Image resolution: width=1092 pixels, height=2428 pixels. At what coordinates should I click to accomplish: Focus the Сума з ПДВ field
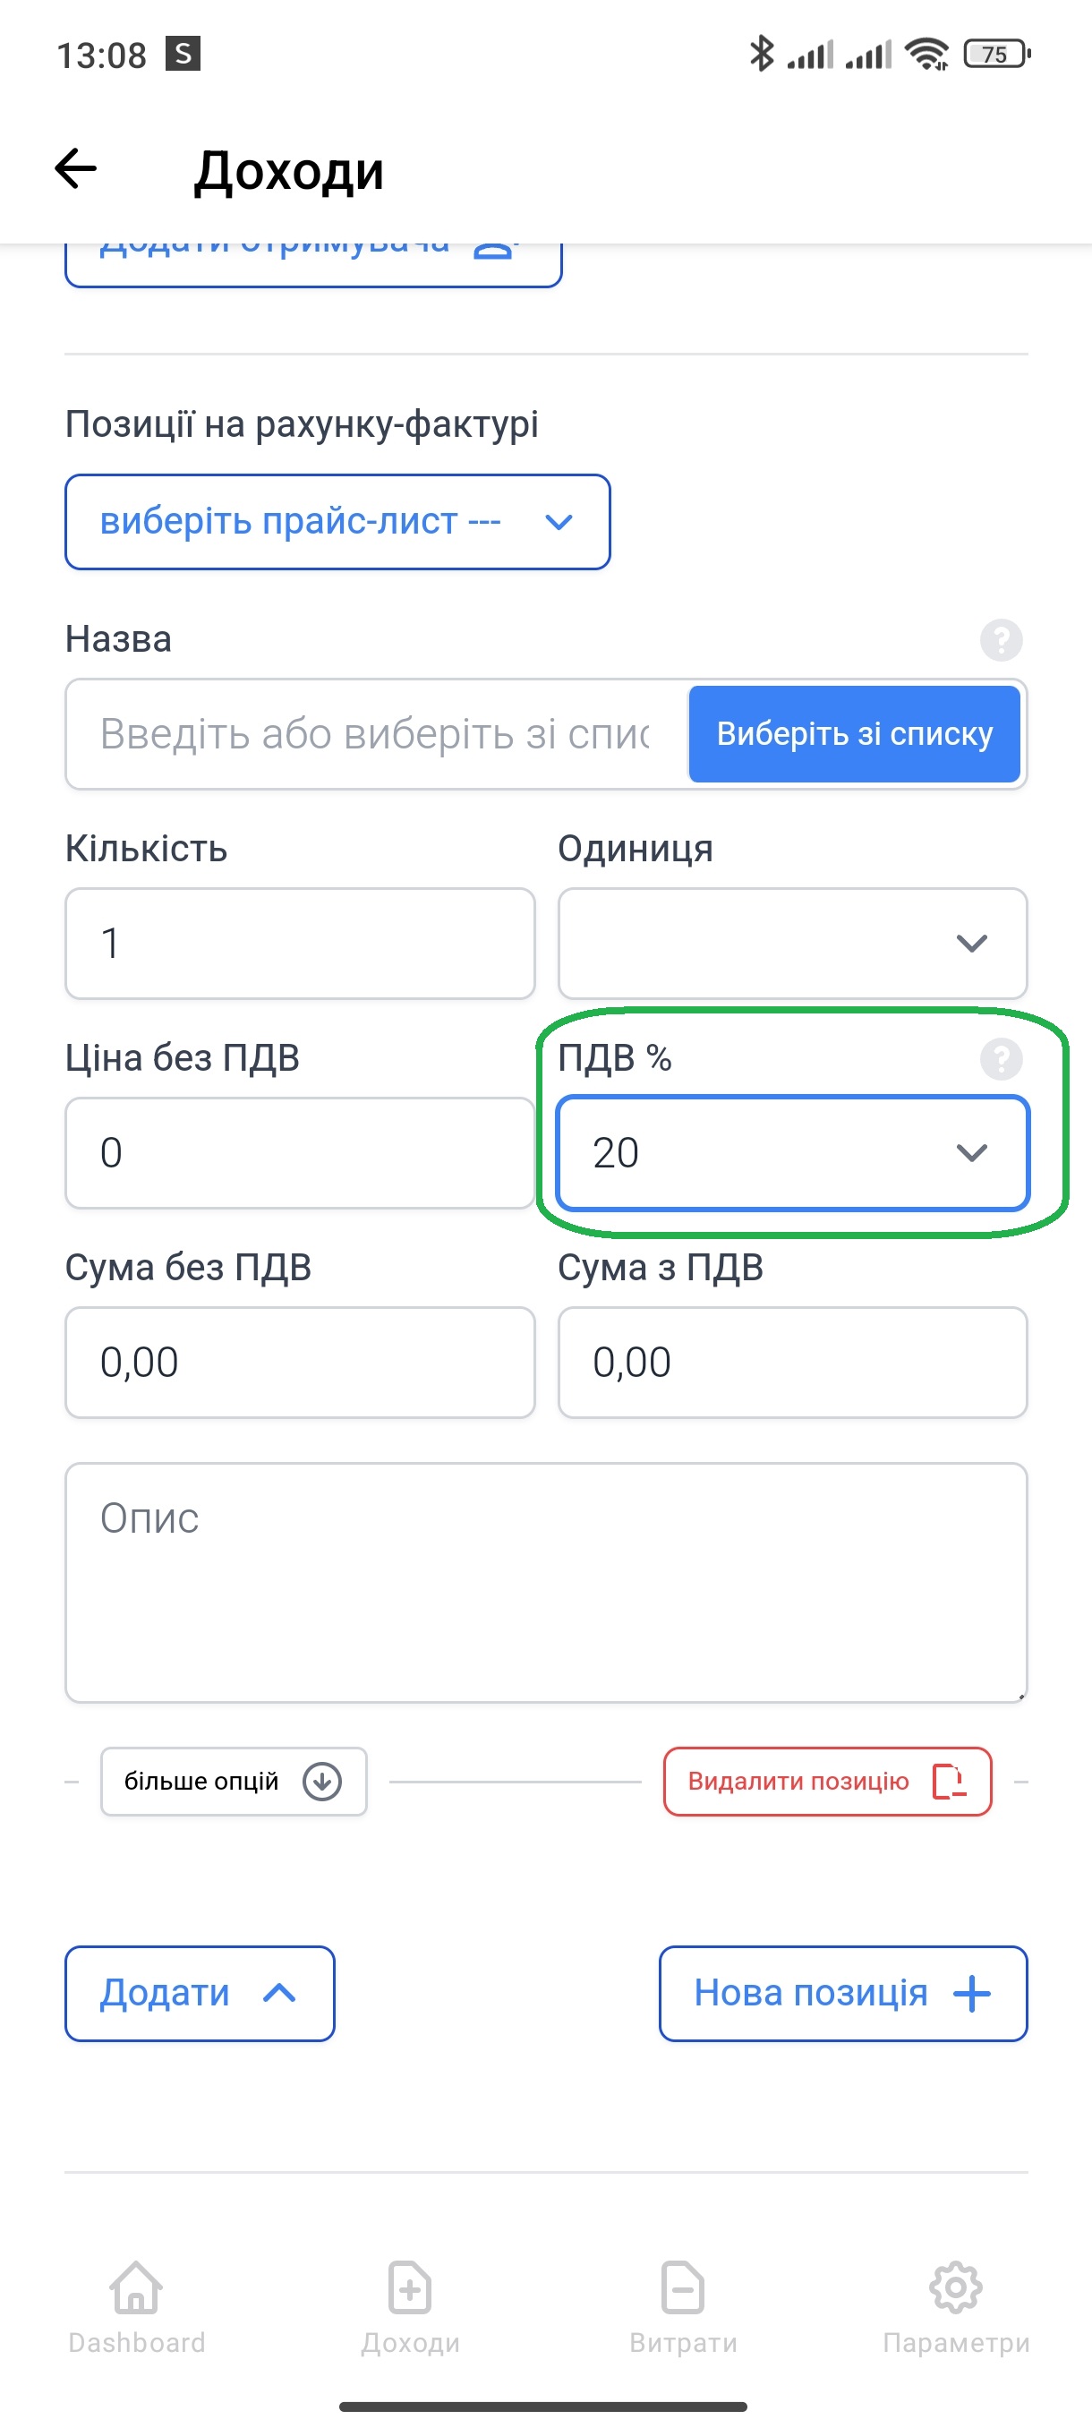click(791, 1362)
